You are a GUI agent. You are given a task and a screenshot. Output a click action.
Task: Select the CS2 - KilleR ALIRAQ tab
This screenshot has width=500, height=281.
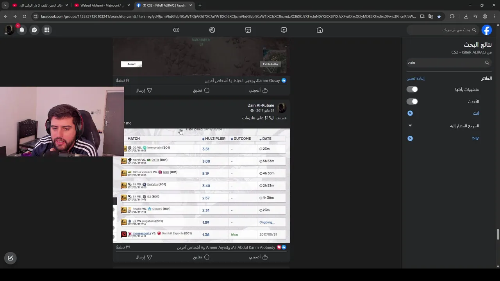click(164, 5)
